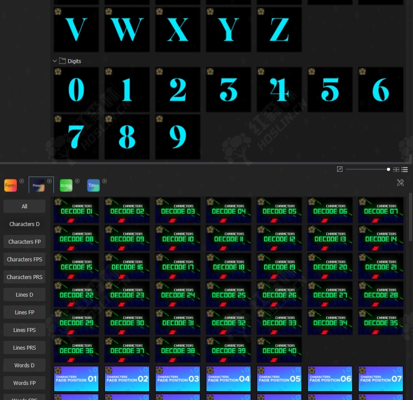
Task: Select the Characters Decode 35 preset
Action: pos(381,322)
